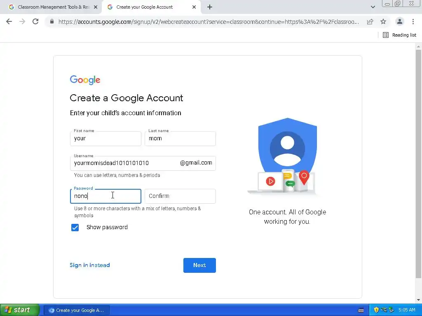Click the First name field
422x316 pixels.
pyautogui.click(x=105, y=139)
